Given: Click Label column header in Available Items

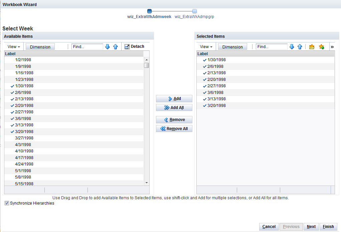Looking at the screenshot, I should [x=74, y=54].
